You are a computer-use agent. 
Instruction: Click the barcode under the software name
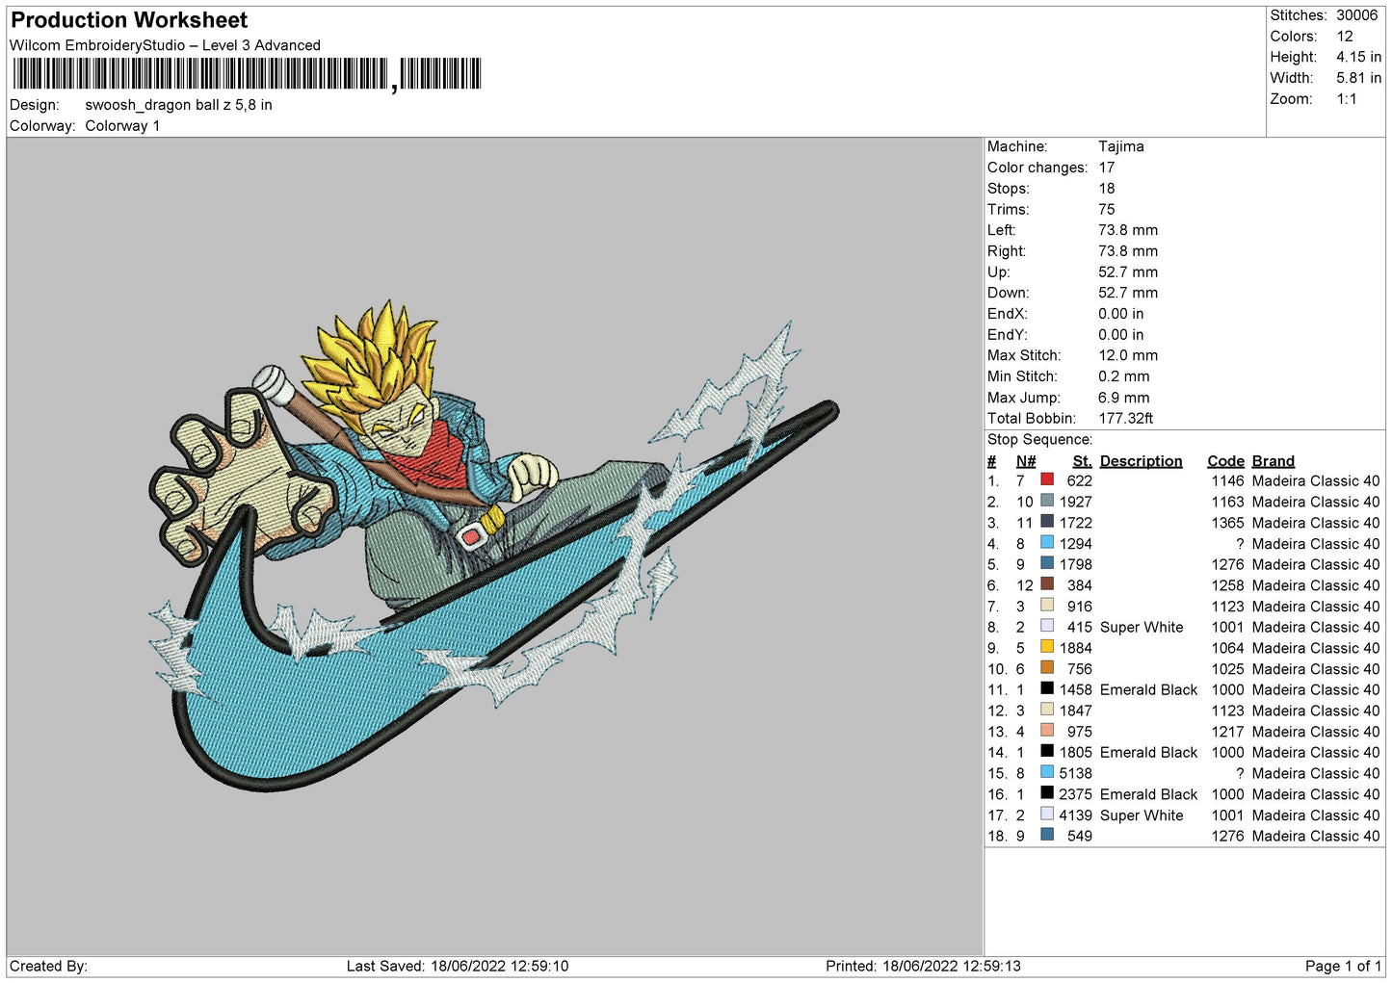pyautogui.click(x=247, y=74)
